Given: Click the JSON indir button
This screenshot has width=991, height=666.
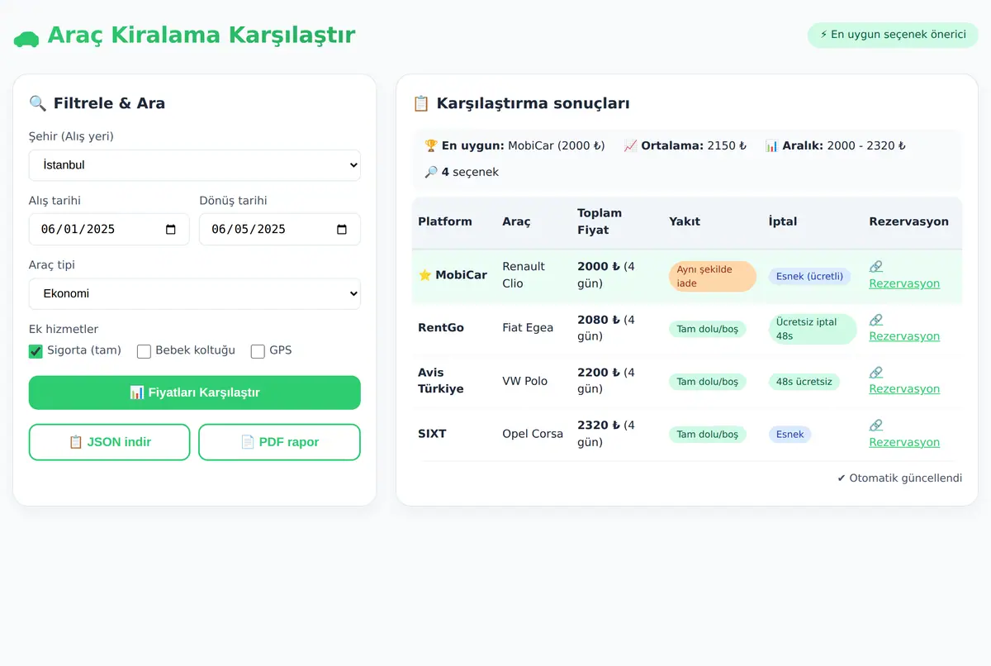Looking at the screenshot, I should pyautogui.click(x=110, y=442).
